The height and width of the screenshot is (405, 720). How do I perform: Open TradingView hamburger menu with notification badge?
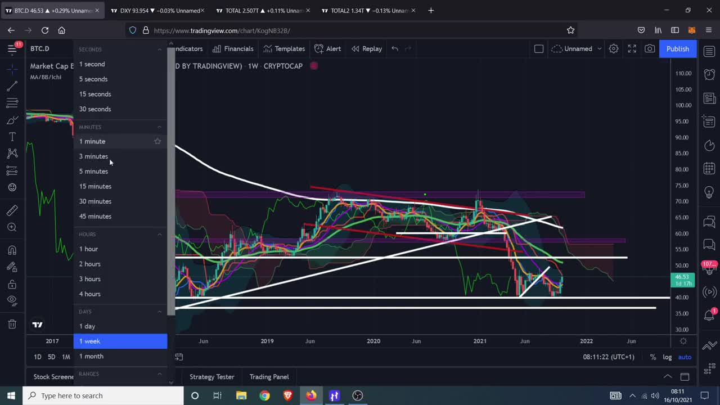[x=12, y=48]
